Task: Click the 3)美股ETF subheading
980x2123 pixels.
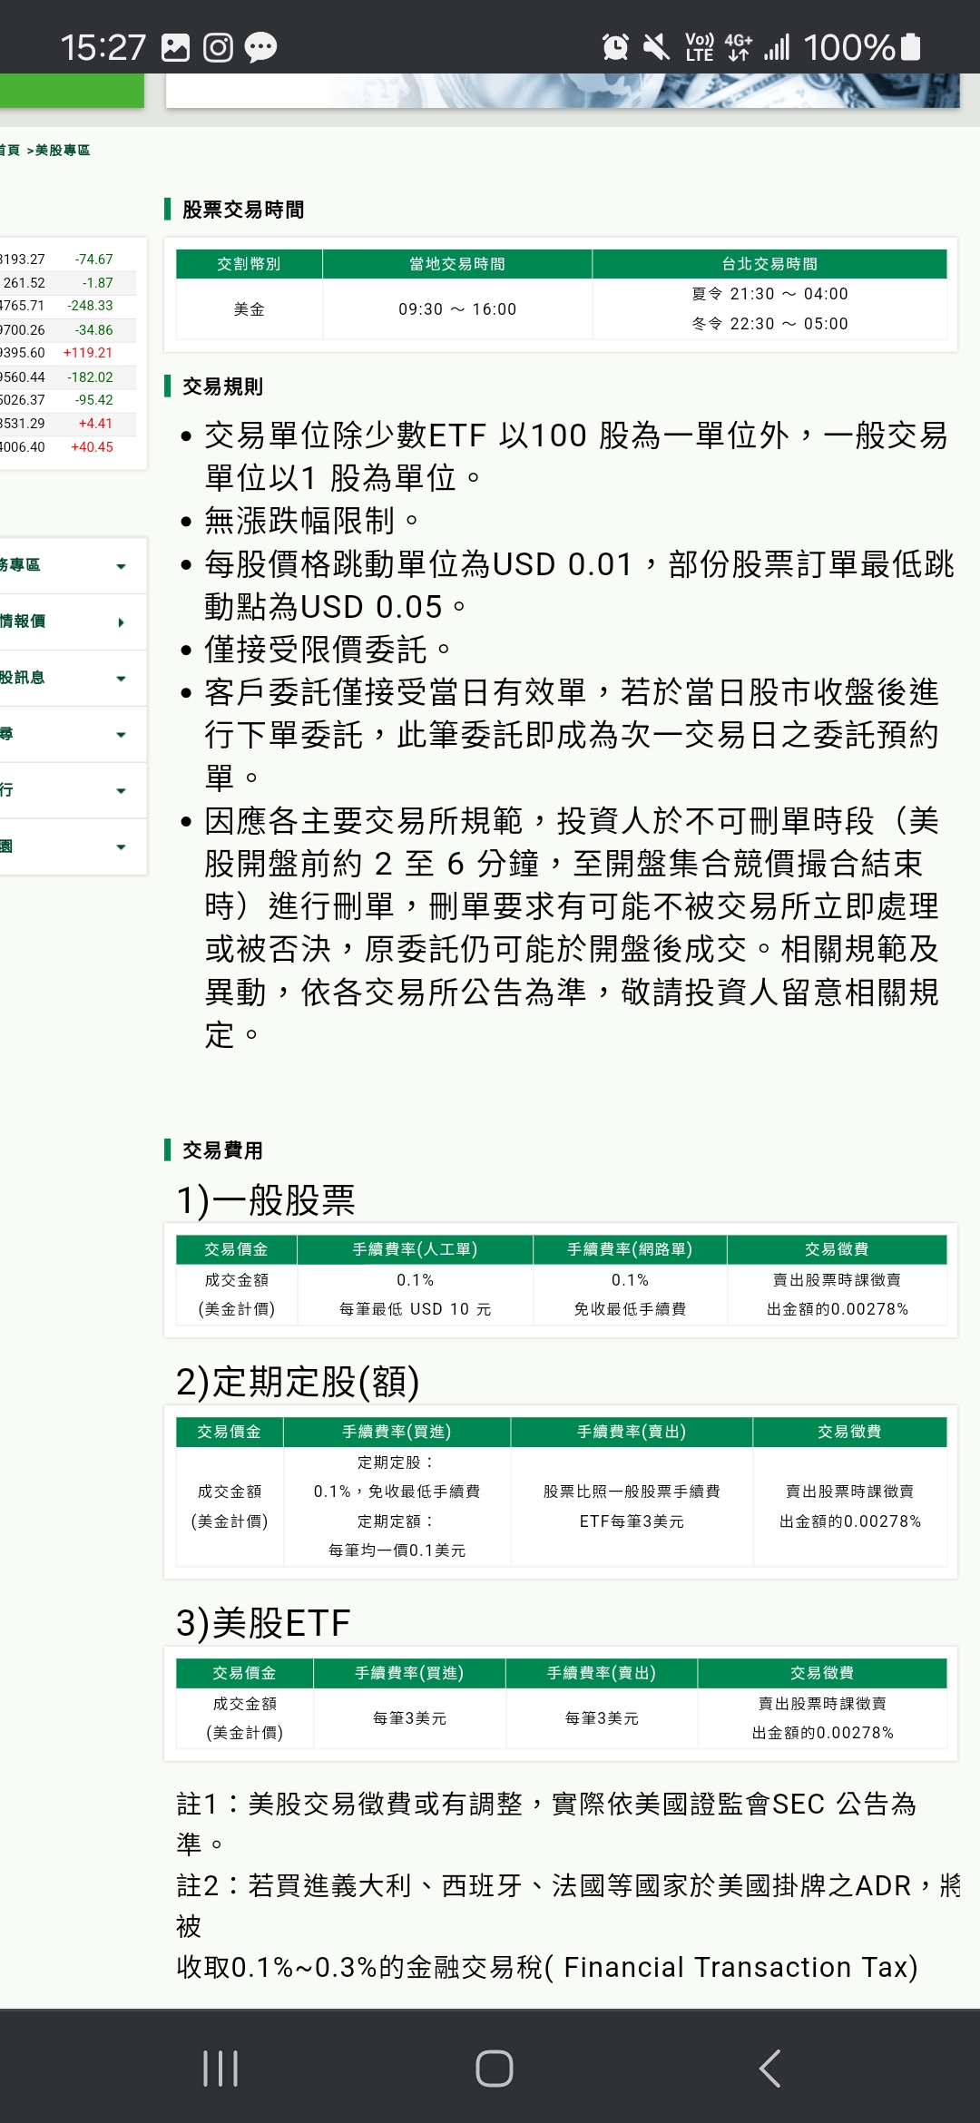Action: pyautogui.click(x=263, y=1623)
